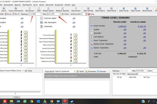Open WhatsApp from the taskbar
Image resolution: width=157 pixels, height=104 pixels.
tap(25, 101)
